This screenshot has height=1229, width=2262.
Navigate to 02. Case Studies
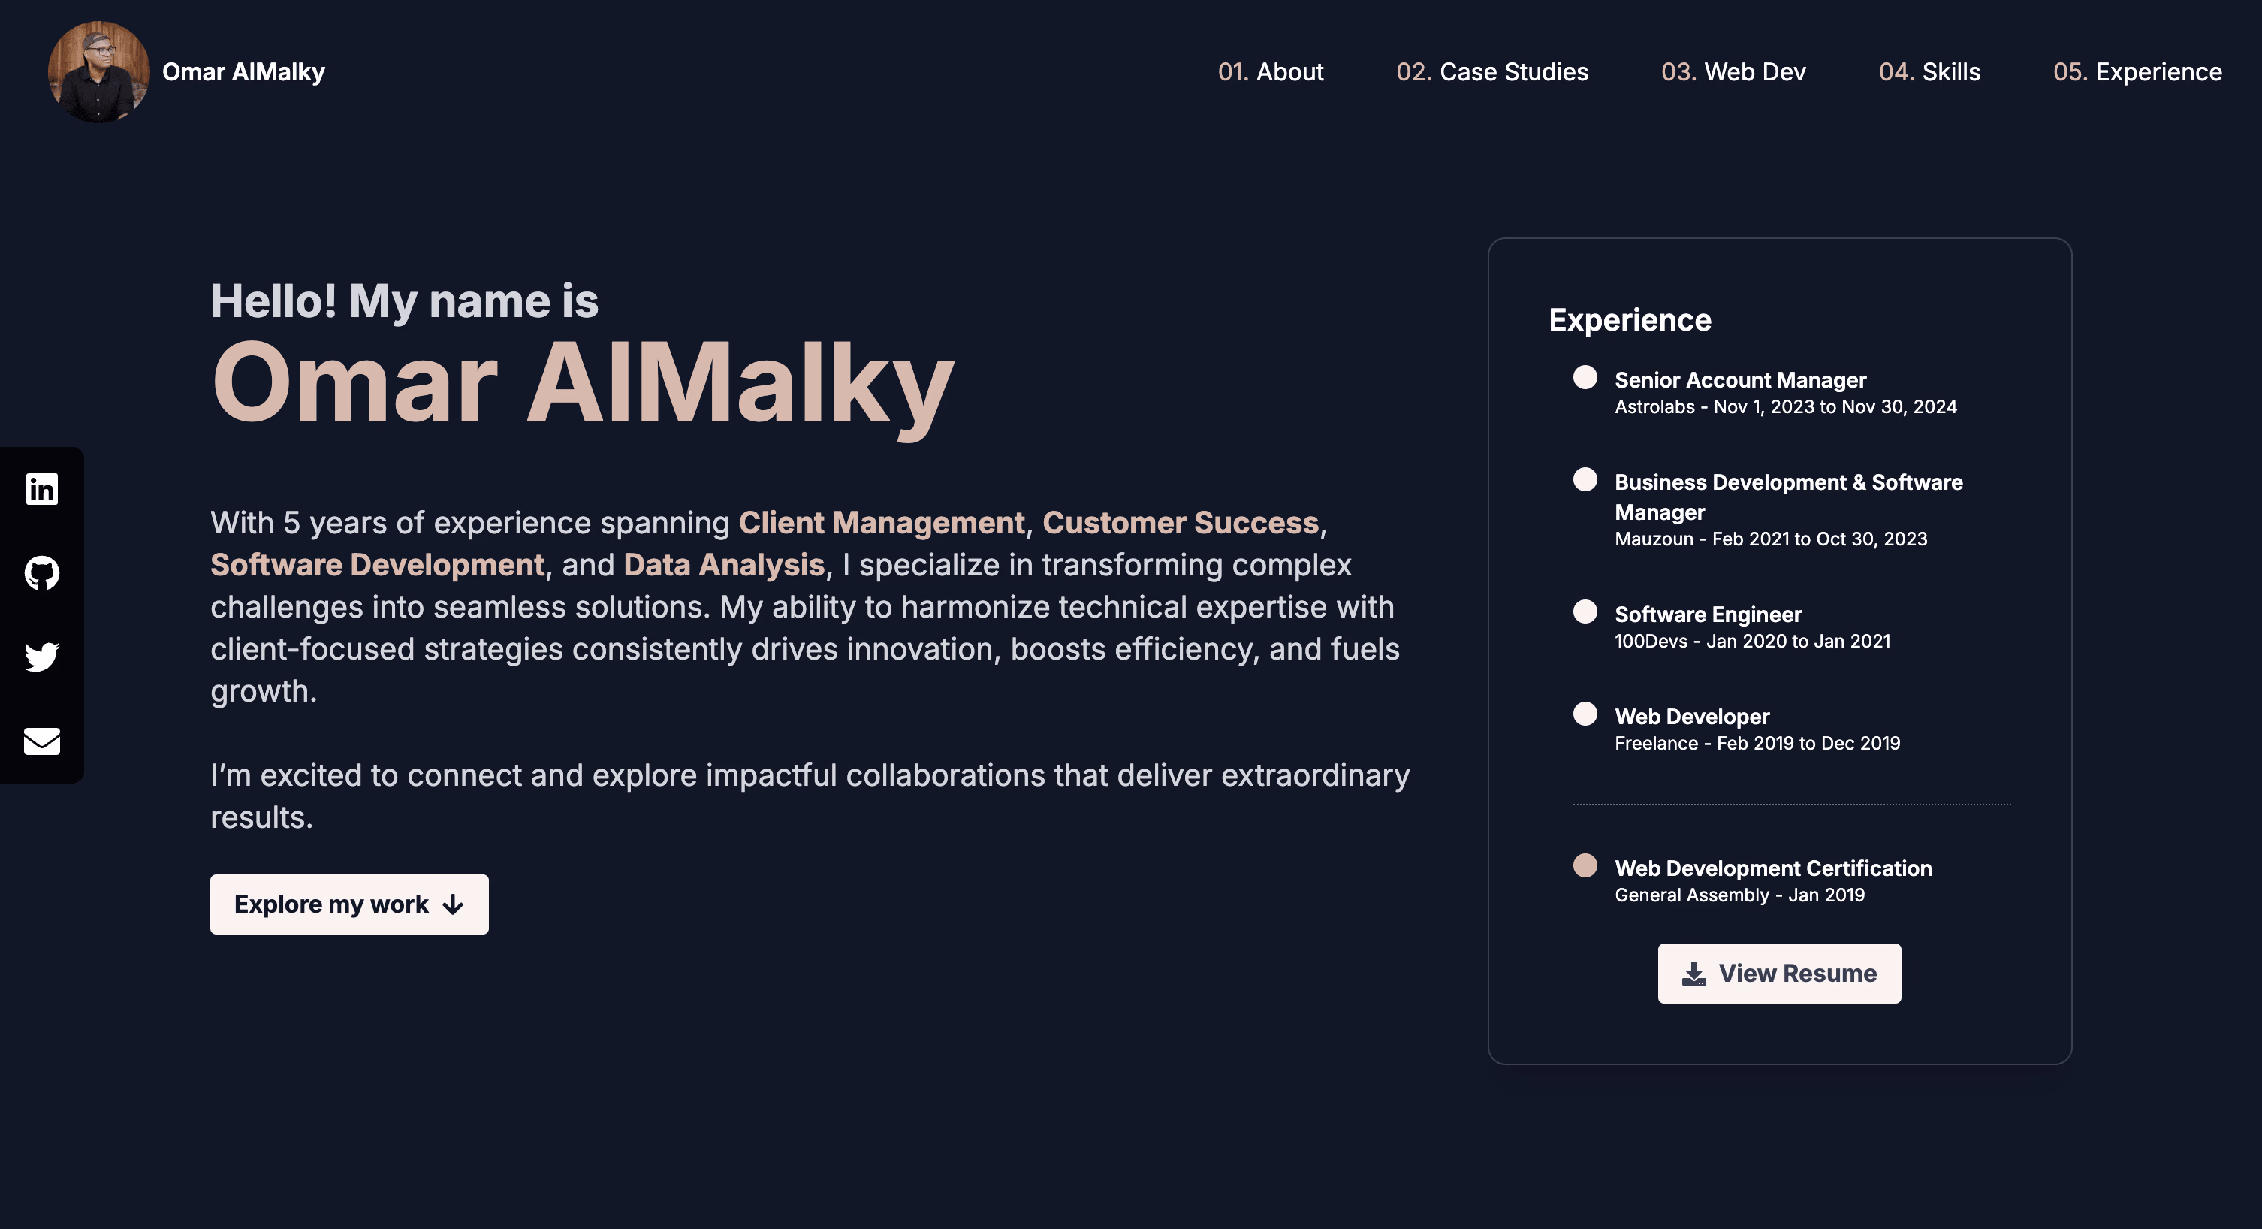point(1492,72)
